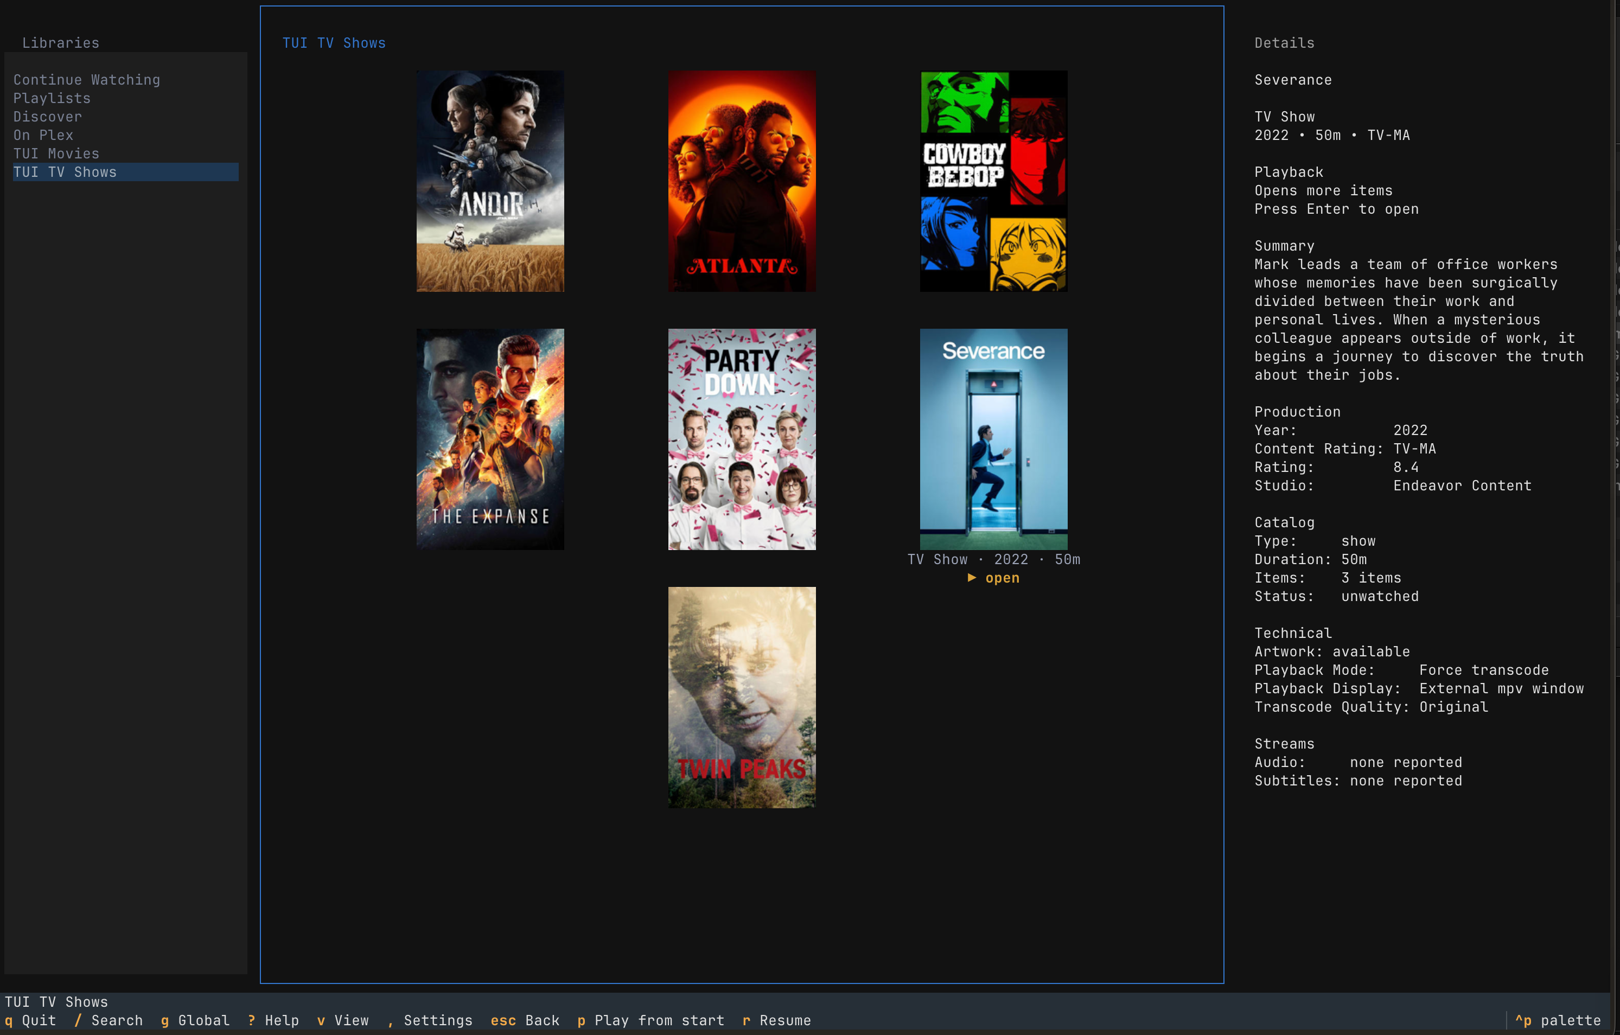This screenshot has width=1620, height=1035.
Task: Select the Atlanta show poster
Action: pos(742,182)
